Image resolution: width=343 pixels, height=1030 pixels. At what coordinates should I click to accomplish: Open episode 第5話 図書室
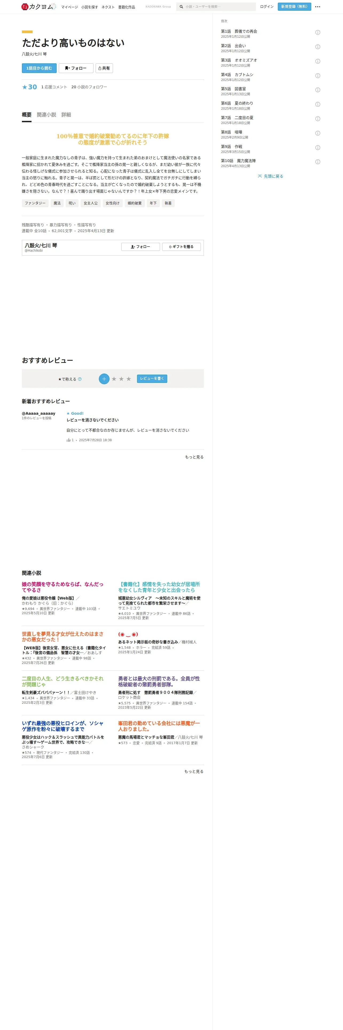pos(233,89)
